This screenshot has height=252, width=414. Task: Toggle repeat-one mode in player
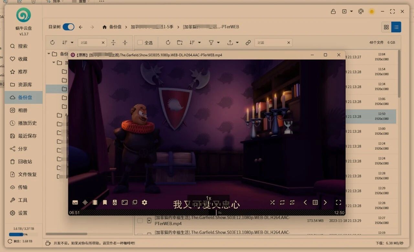[292, 202]
